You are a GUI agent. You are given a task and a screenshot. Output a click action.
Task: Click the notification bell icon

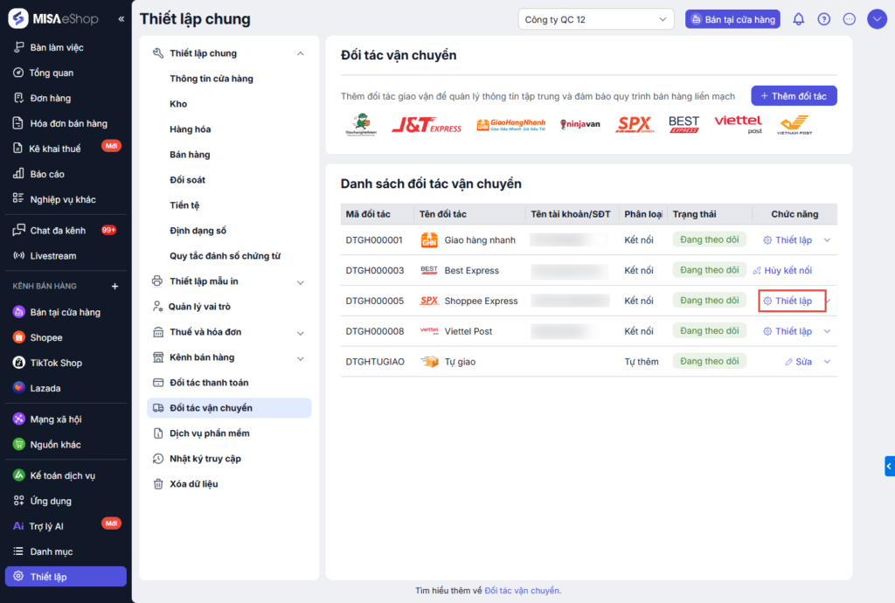(798, 19)
